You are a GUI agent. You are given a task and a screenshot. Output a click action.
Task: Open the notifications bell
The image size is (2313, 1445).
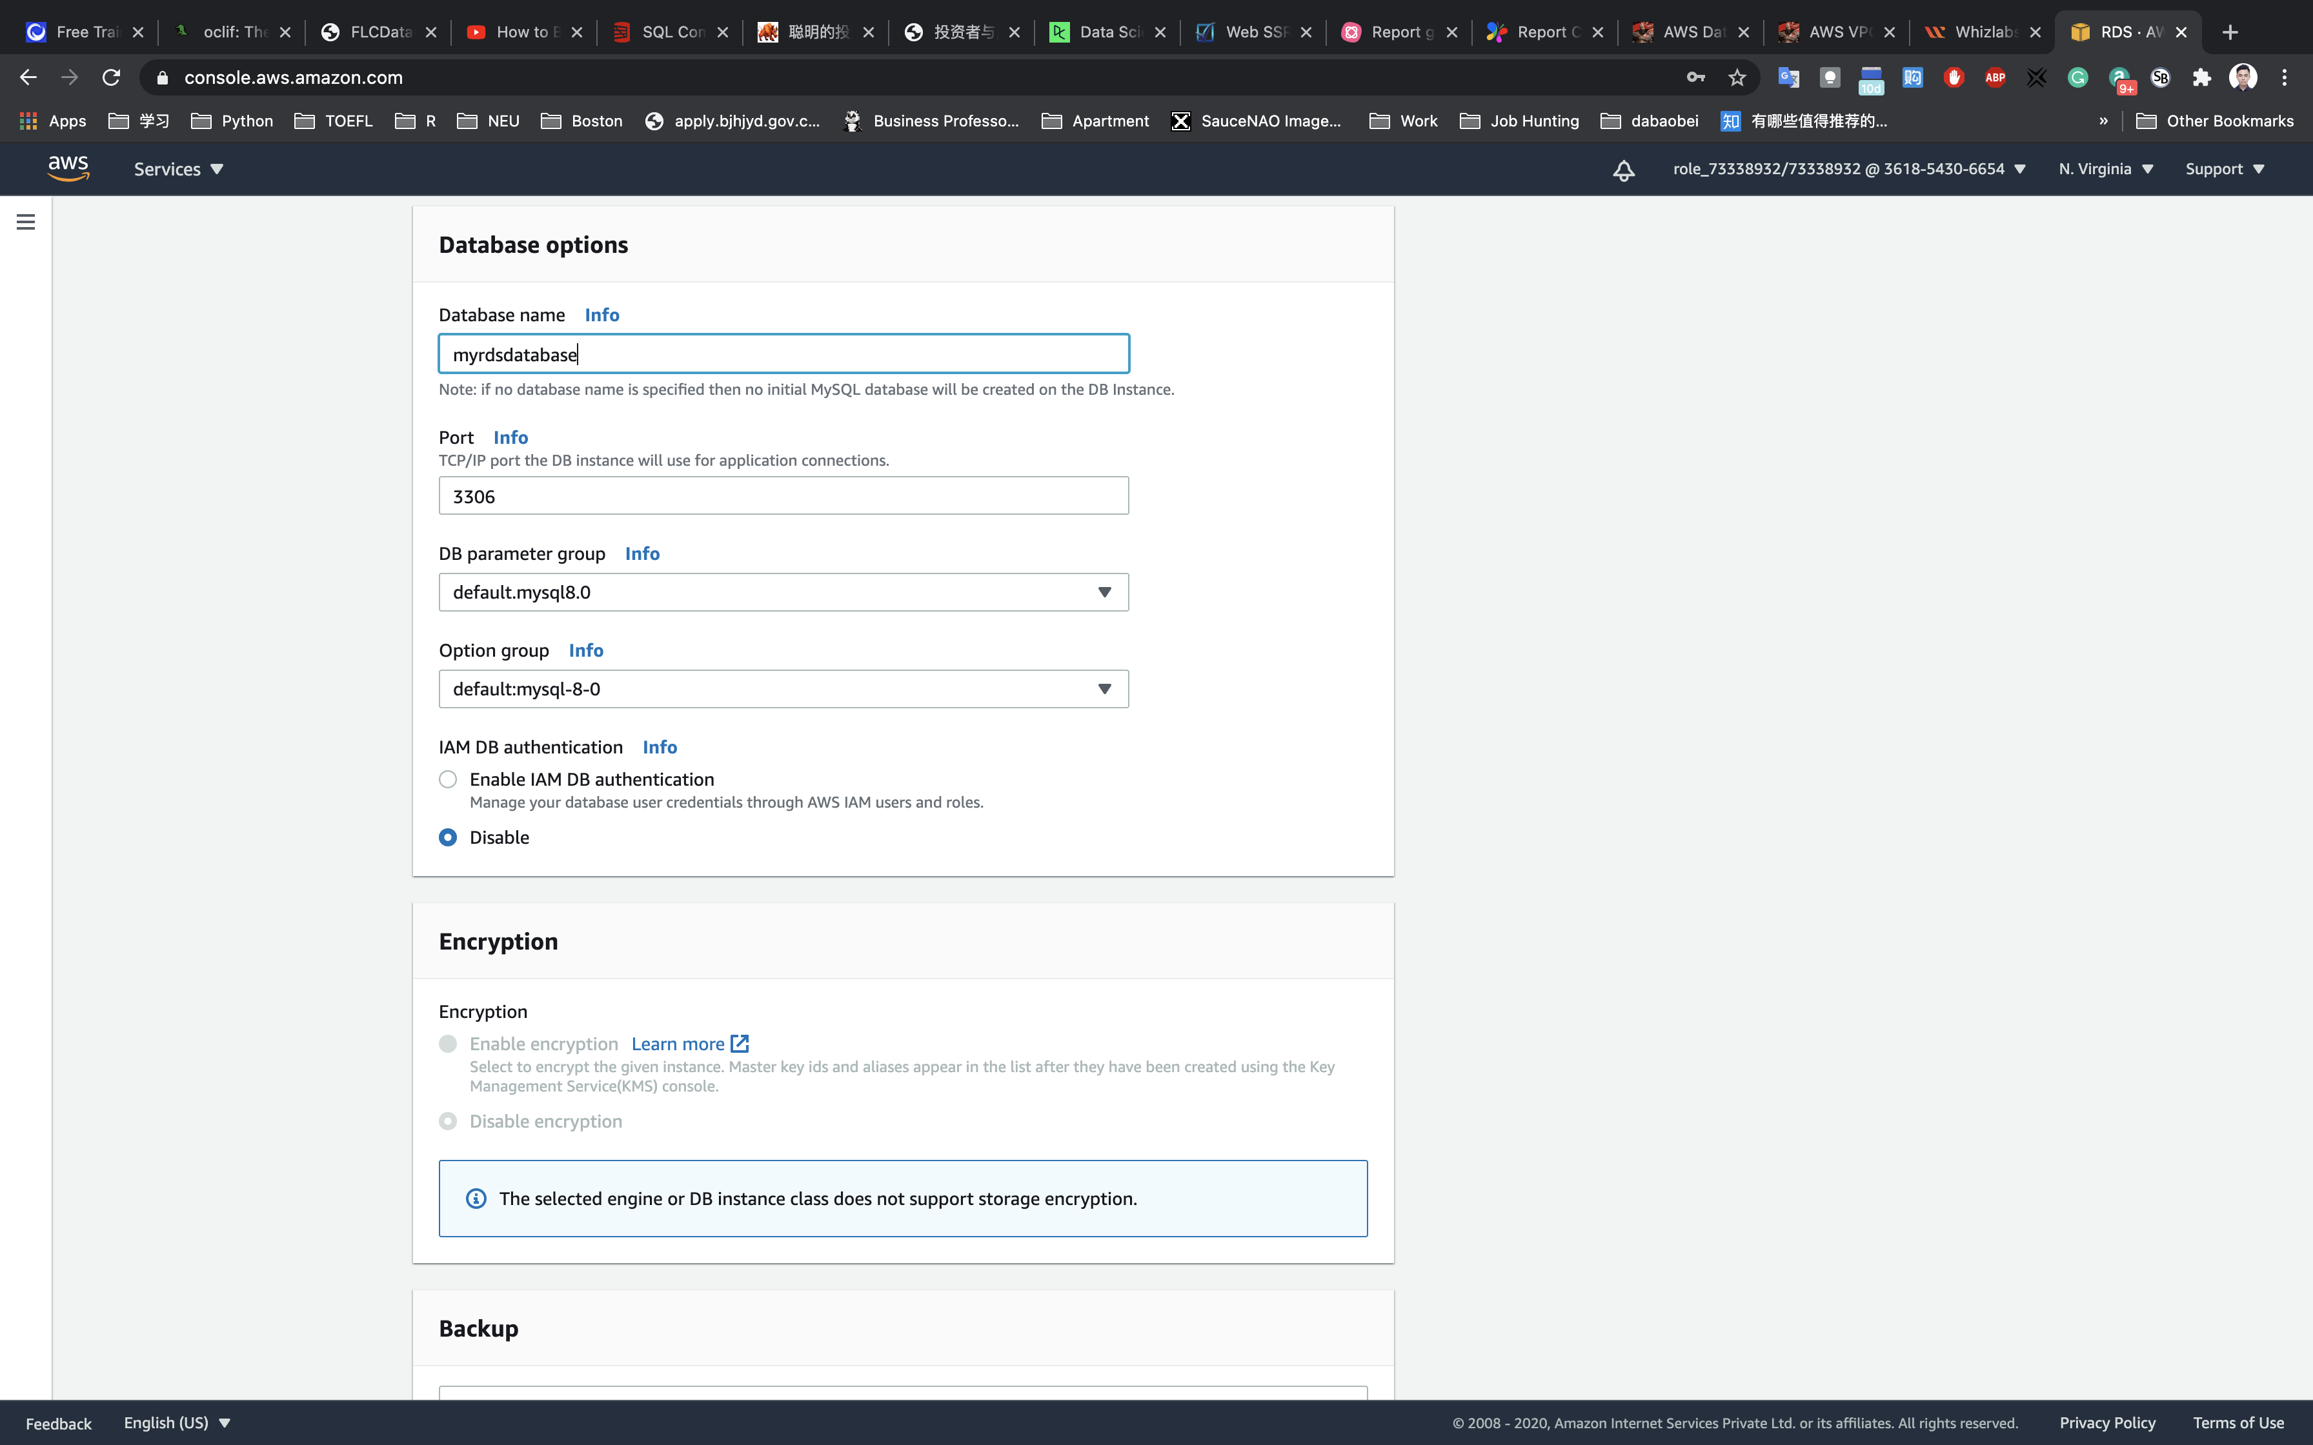pos(1623,169)
